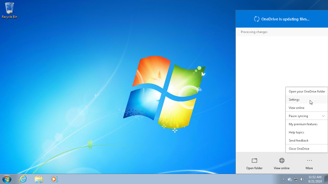Expand the Pause syncing chevron

pos(323,116)
